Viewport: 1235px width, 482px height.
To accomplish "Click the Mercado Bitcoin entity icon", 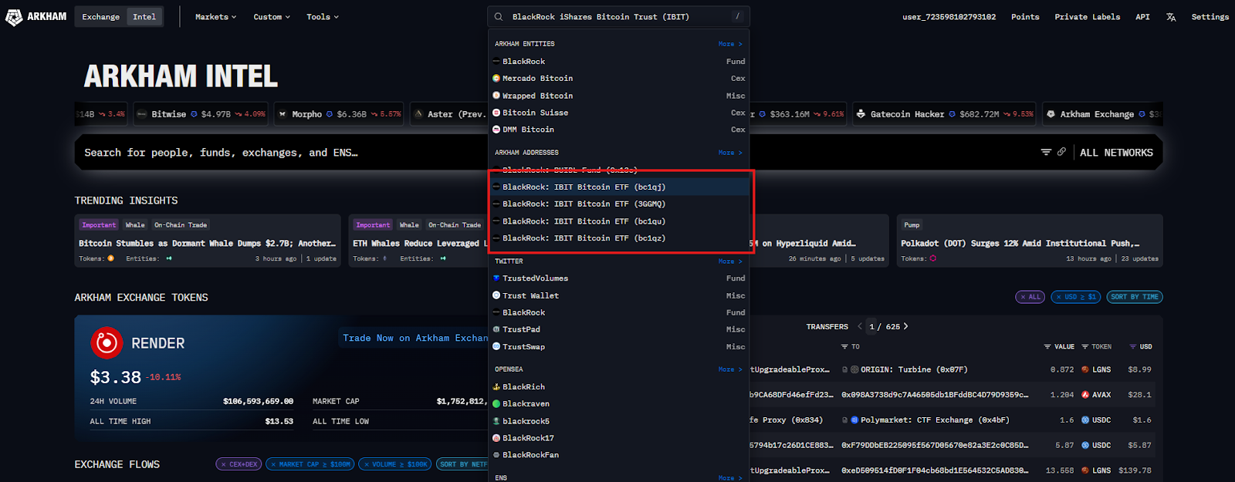I will [496, 79].
